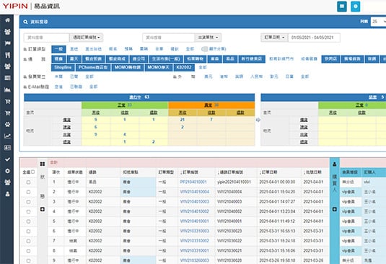The height and width of the screenshot is (264, 386).
Task: Sort by the 批號日期 column header
Action: coord(312,172)
